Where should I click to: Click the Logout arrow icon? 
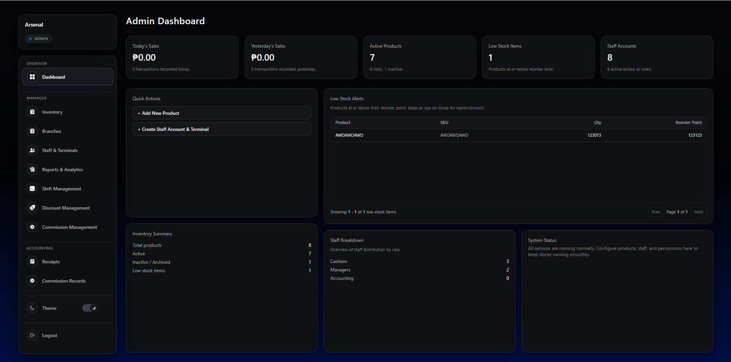pyautogui.click(x=32, y=335)
